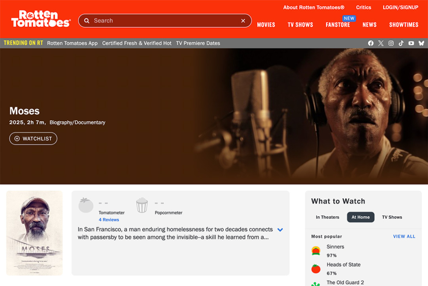Open the Facebook social icon
The height and width of the screenshot is (286, 428).
[x=371, y=43]
